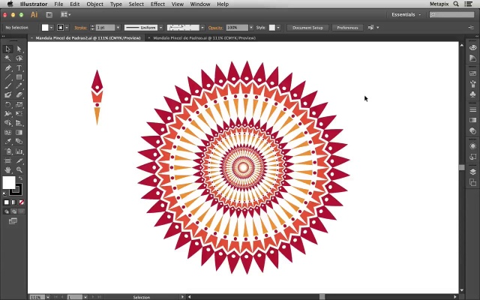Open Stroke panel via orange Stroke label
This screenshot has height=300, width=480.
click(80, 28)
